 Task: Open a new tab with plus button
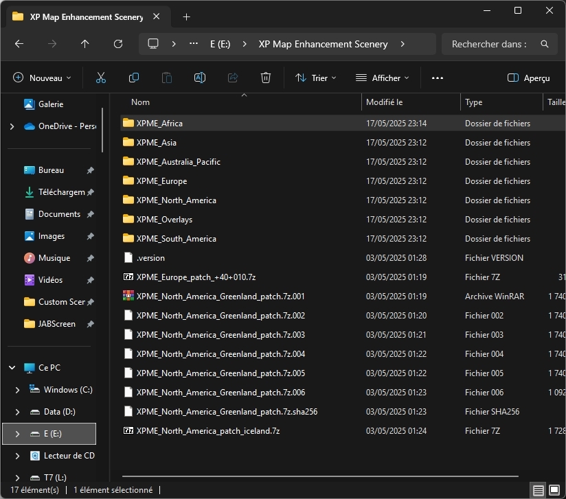[x=186, y=16]
